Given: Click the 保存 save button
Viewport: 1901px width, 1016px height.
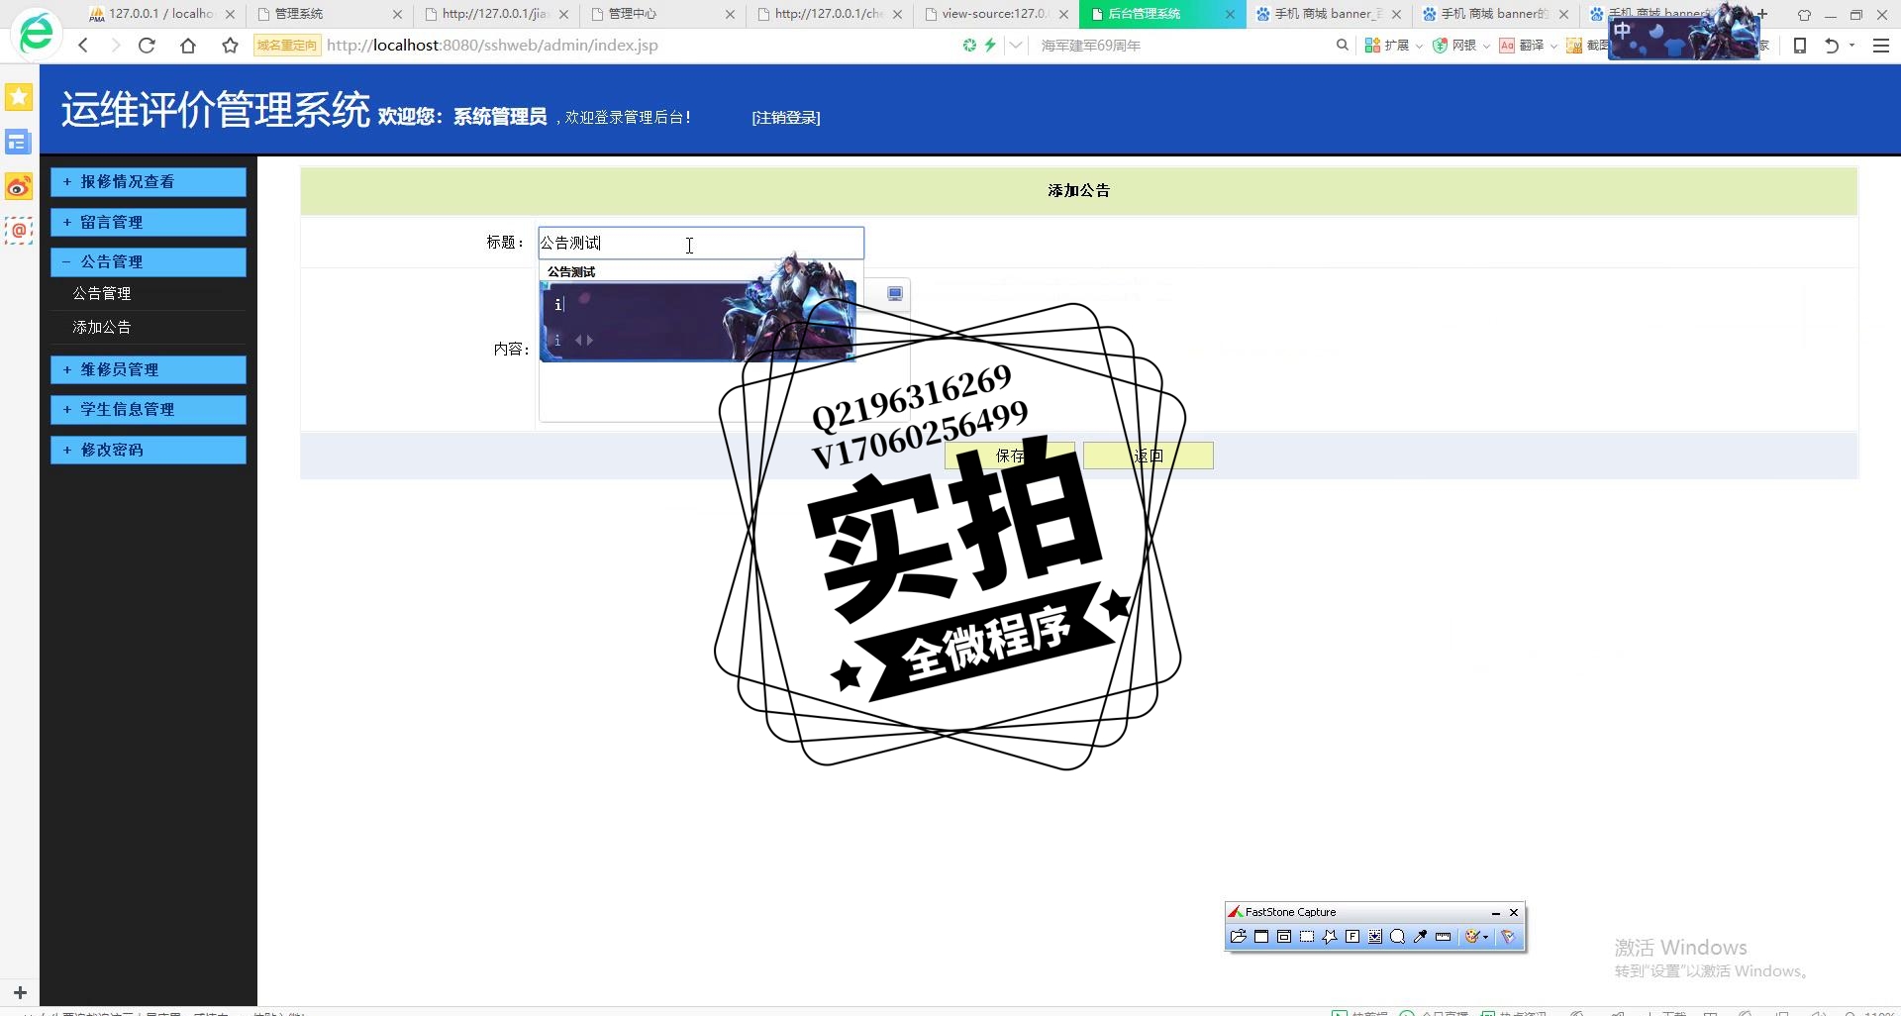Looking at the screenshot, I should pyautogui.click(x=1010, y=457).
